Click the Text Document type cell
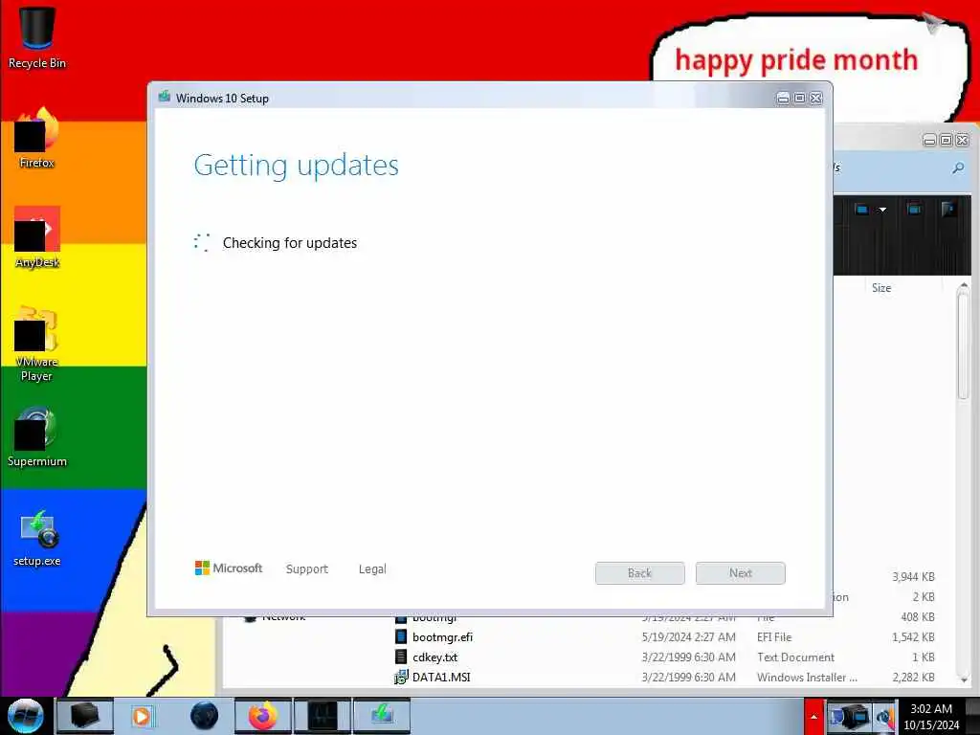The image size is (980, 735). (795, 657)
